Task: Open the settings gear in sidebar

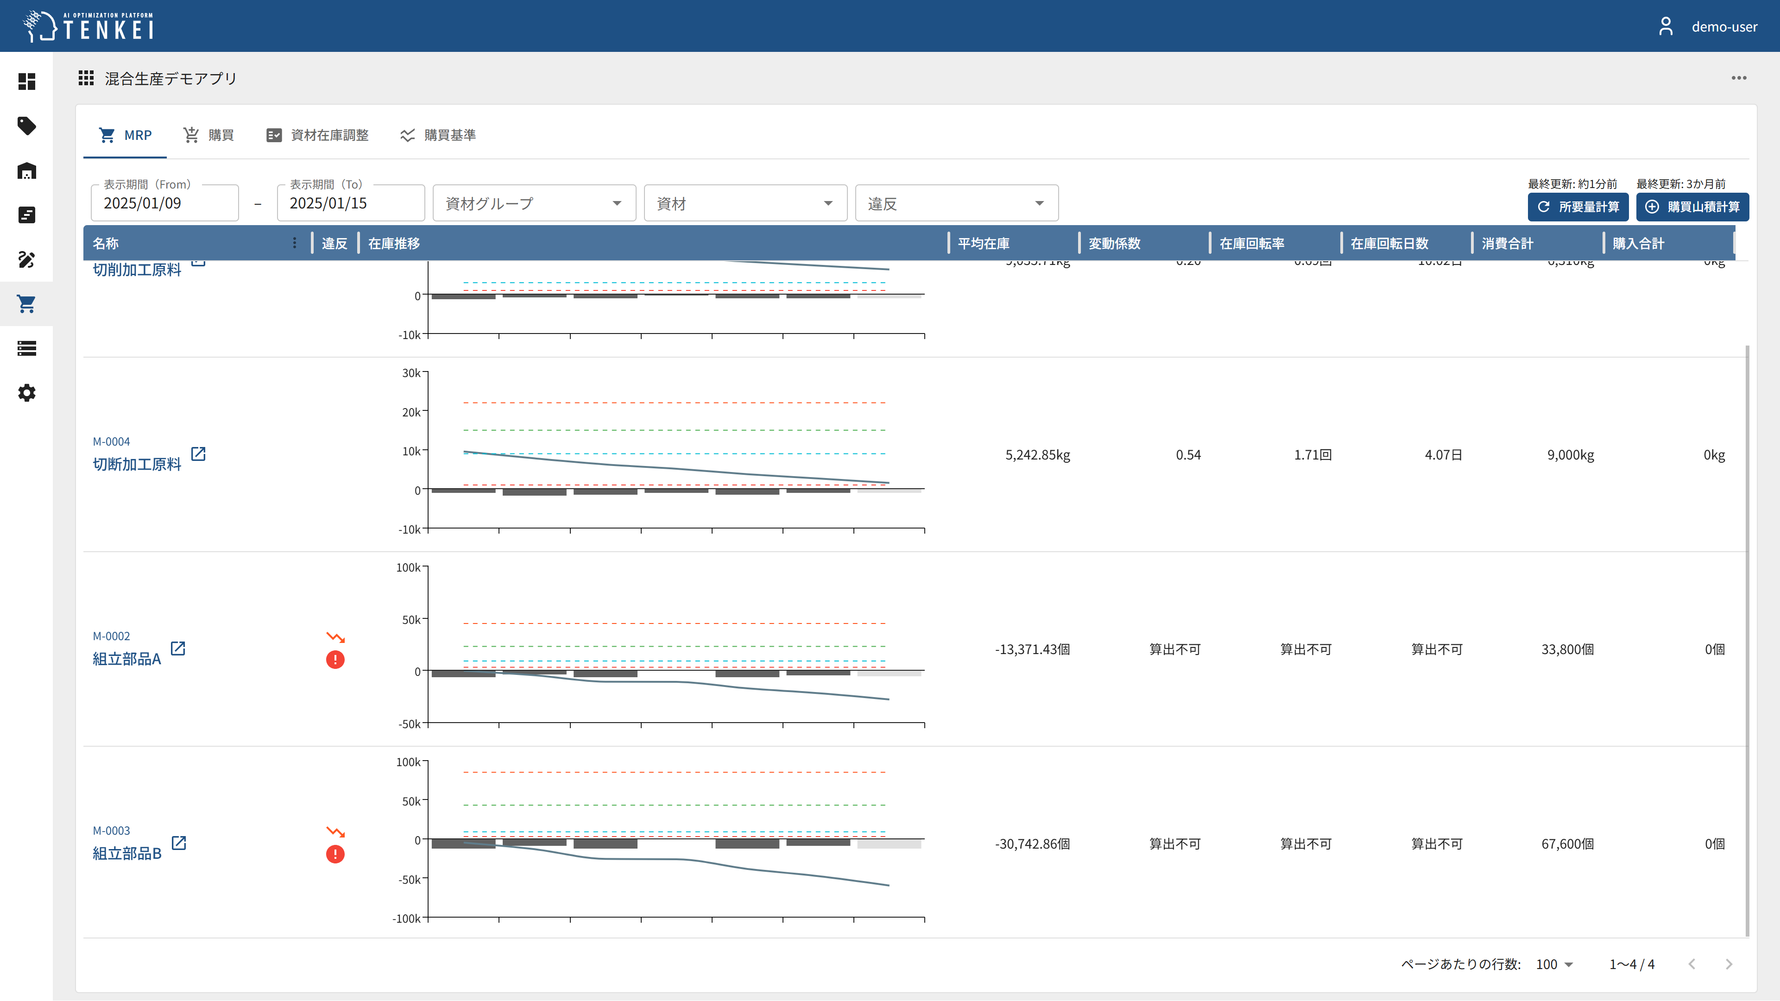Action: (26, 393)
